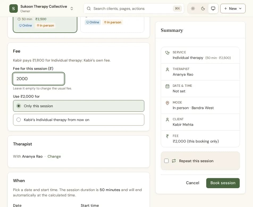Image resolution: width=253 pixels, height=207 pixels.
Task: Click the summary fee ₹2,000 (this booking only)
Action: pos(196,141)
